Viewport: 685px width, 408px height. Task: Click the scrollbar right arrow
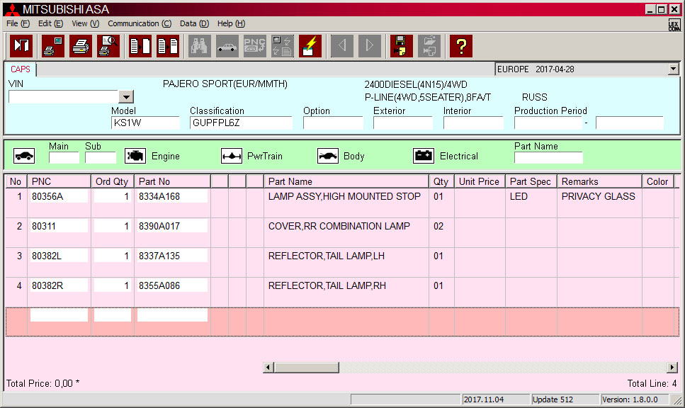pos(672,368)
